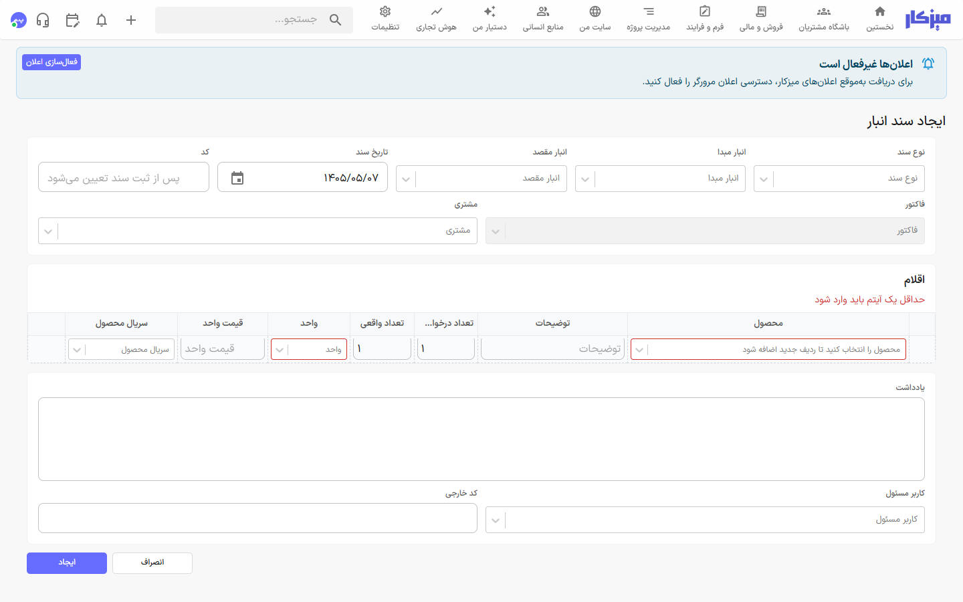Click the کد code input field

(x=124, y=177)
